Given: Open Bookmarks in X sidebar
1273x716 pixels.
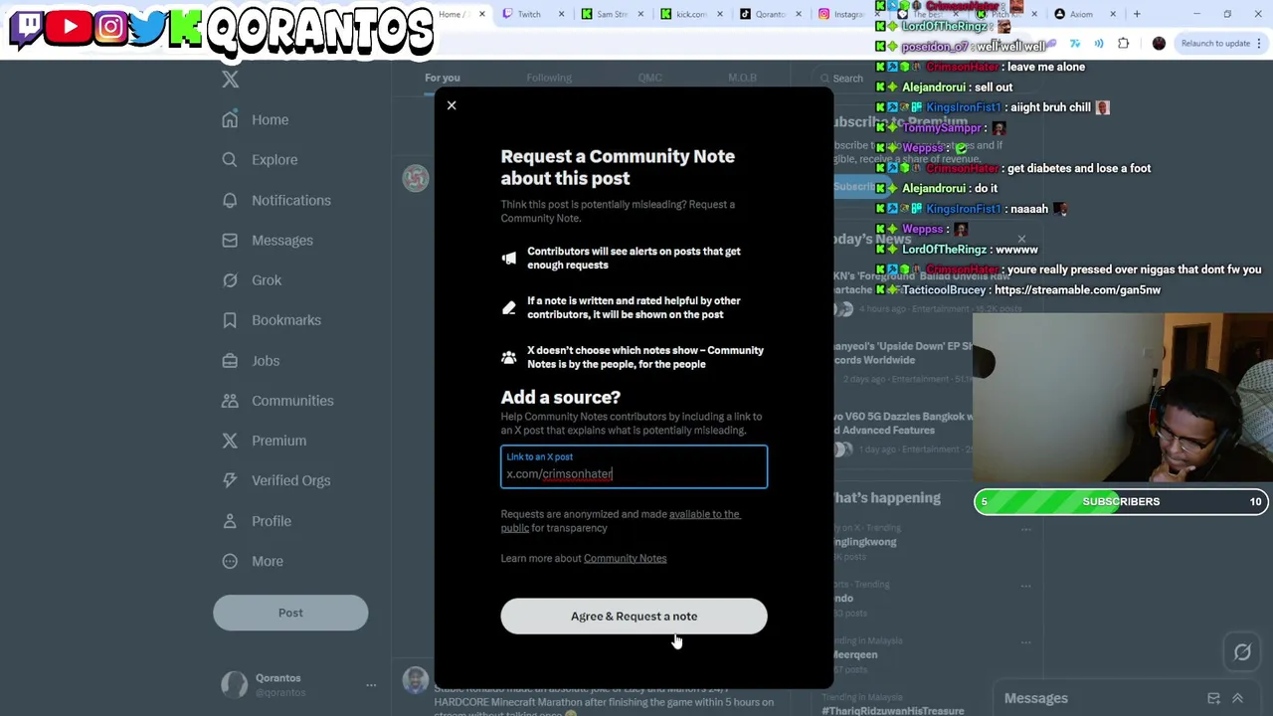Looking at the screenshot, I should coord(286,320).
